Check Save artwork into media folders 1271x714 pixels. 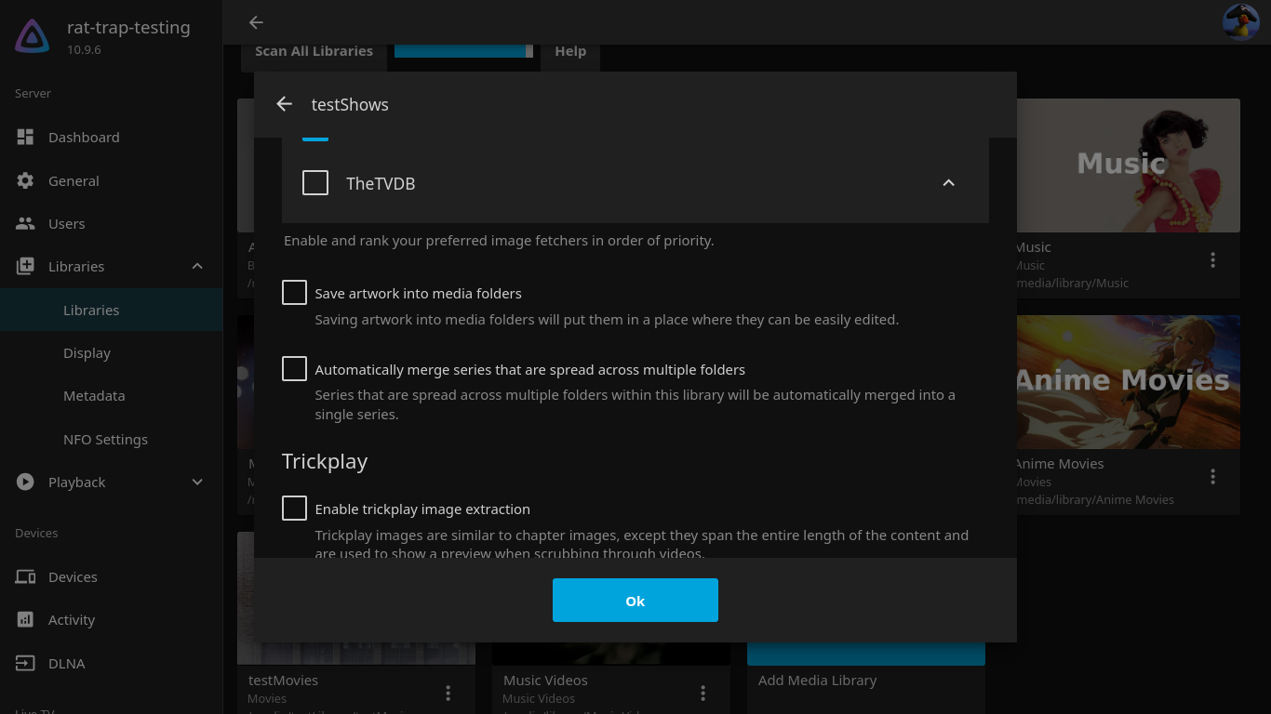295,293
